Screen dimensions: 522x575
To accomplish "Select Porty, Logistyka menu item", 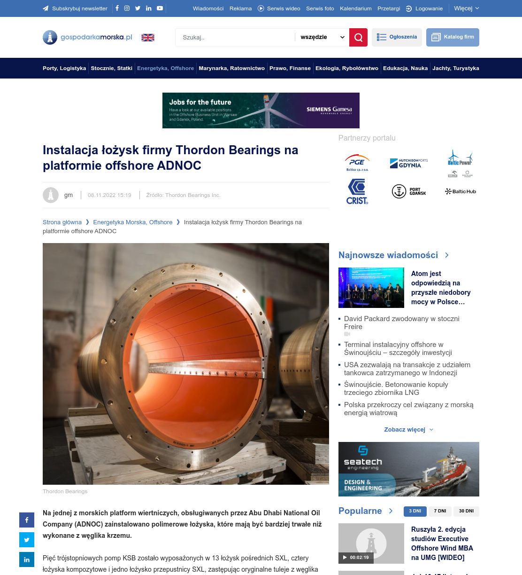I will click(x=64, y=68).
